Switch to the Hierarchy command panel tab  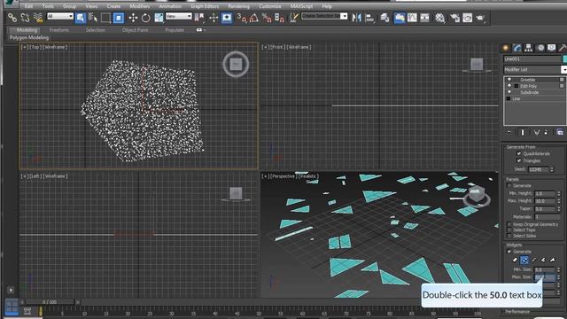tap(528, 48)
